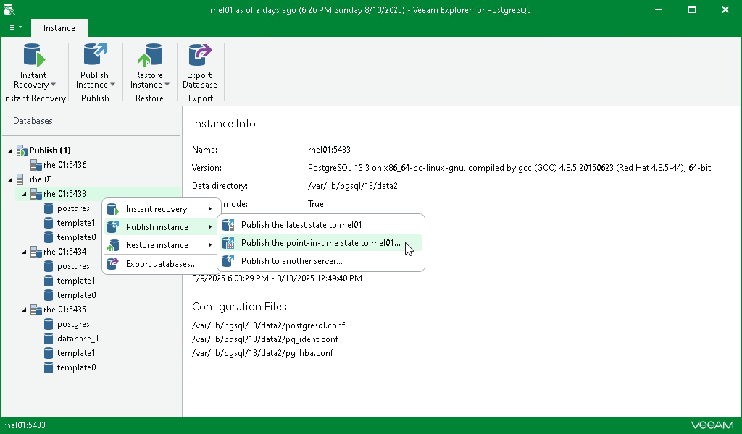
Task: Click the data directory value /var/lib/pgsql/13/data2
Action: (x=353, y=186)
